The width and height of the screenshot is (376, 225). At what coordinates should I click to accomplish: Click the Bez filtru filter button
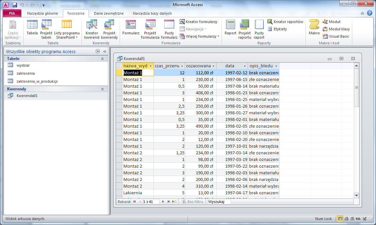(x=192, y=202)
